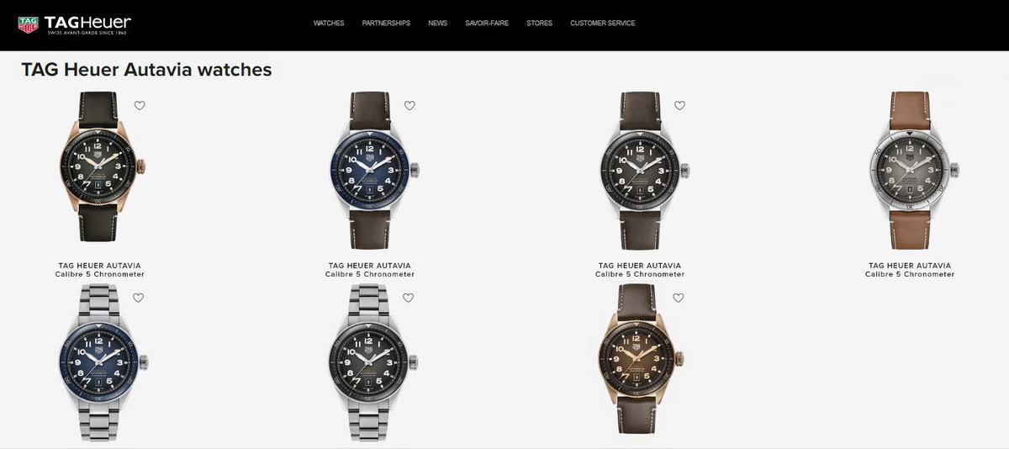Open the Customer Service menu
The width and height of the screenshot is (1009, 449).
602,24
